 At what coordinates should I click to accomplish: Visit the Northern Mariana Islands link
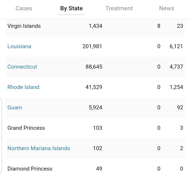39,148
